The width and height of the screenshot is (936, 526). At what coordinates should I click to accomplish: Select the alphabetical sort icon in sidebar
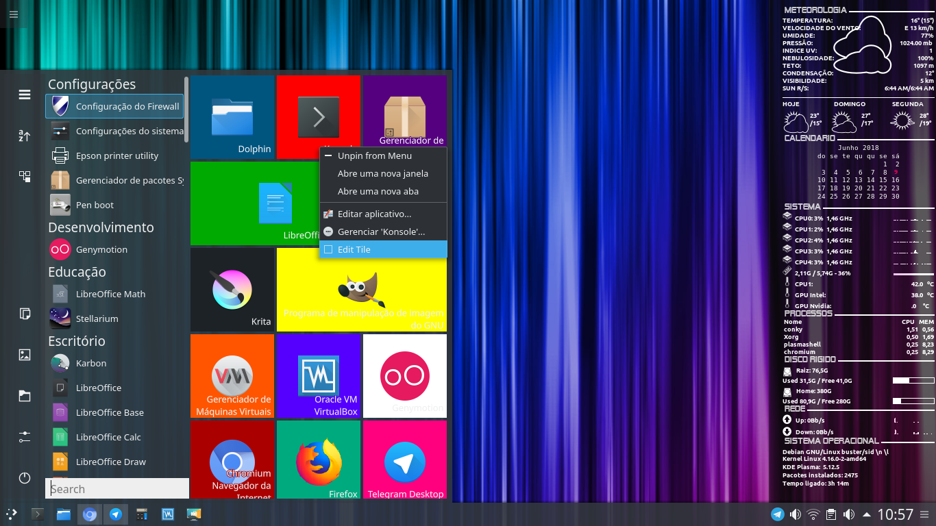click(x=24, y=136)
